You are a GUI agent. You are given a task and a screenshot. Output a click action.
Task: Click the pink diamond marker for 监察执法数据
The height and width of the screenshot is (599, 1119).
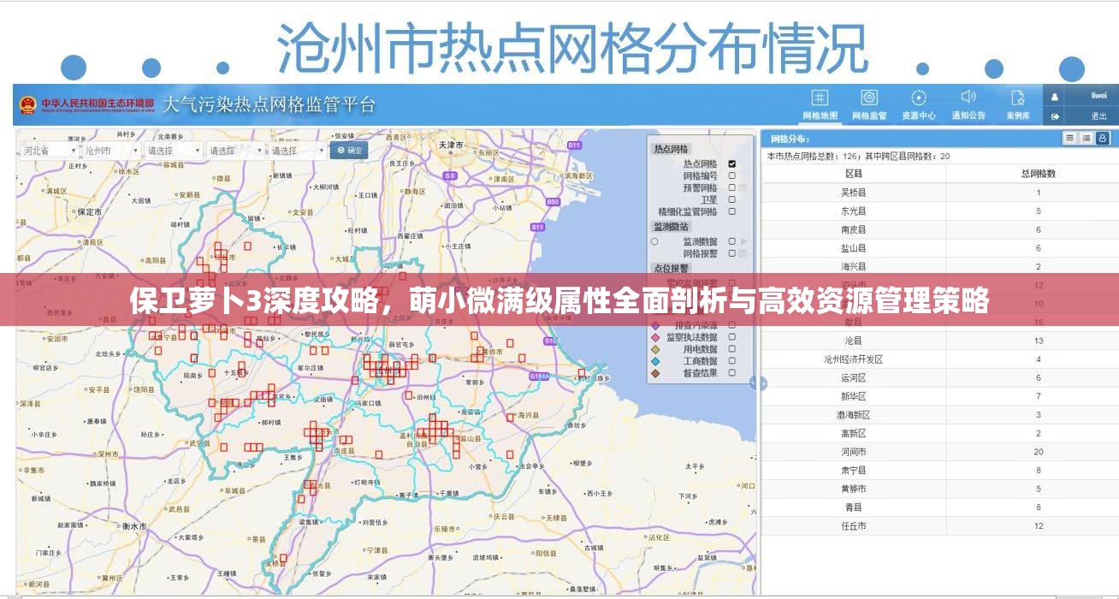tap(655, 337)
